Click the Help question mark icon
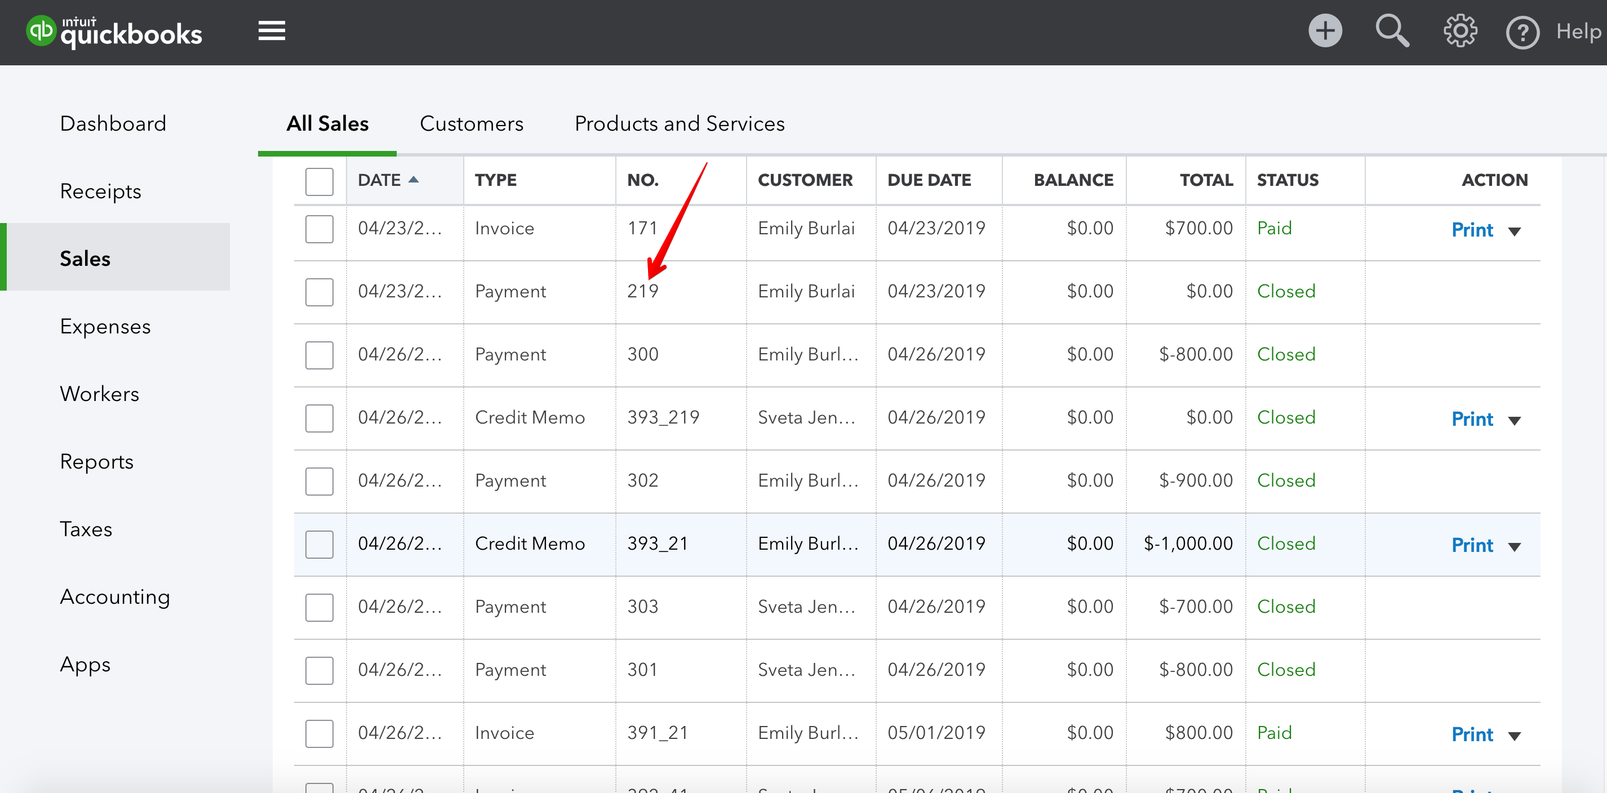1607x793 pixels. click(1523, 33)
